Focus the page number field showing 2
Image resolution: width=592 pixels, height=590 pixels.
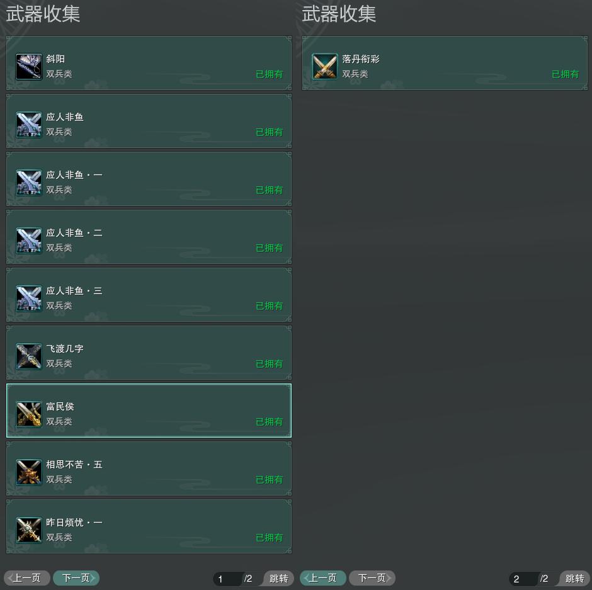523,579
